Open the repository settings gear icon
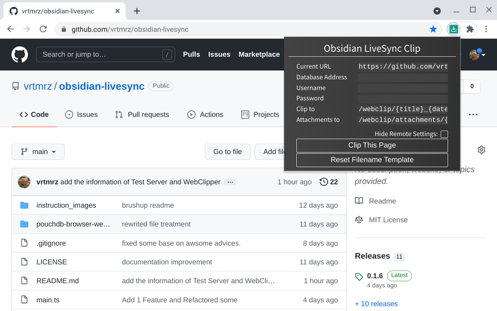This screenshot has width=497, height=311. coord(481,150)
